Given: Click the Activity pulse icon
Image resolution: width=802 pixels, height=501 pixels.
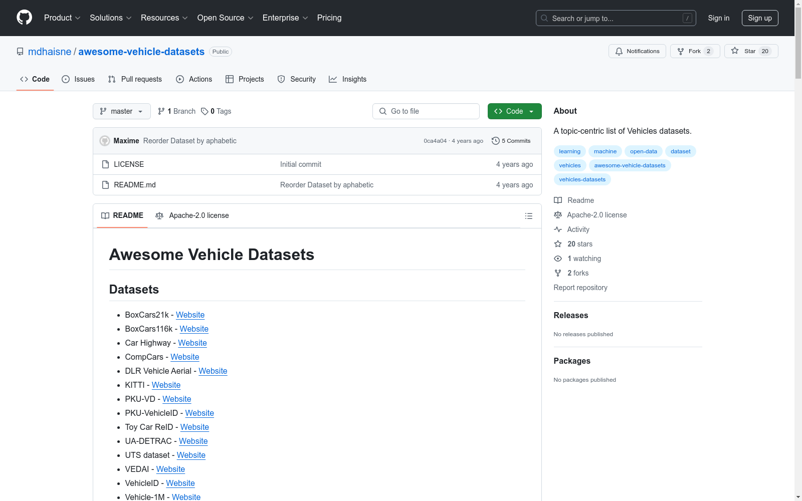Looking at the screenshot, I should tap(558, 229).
